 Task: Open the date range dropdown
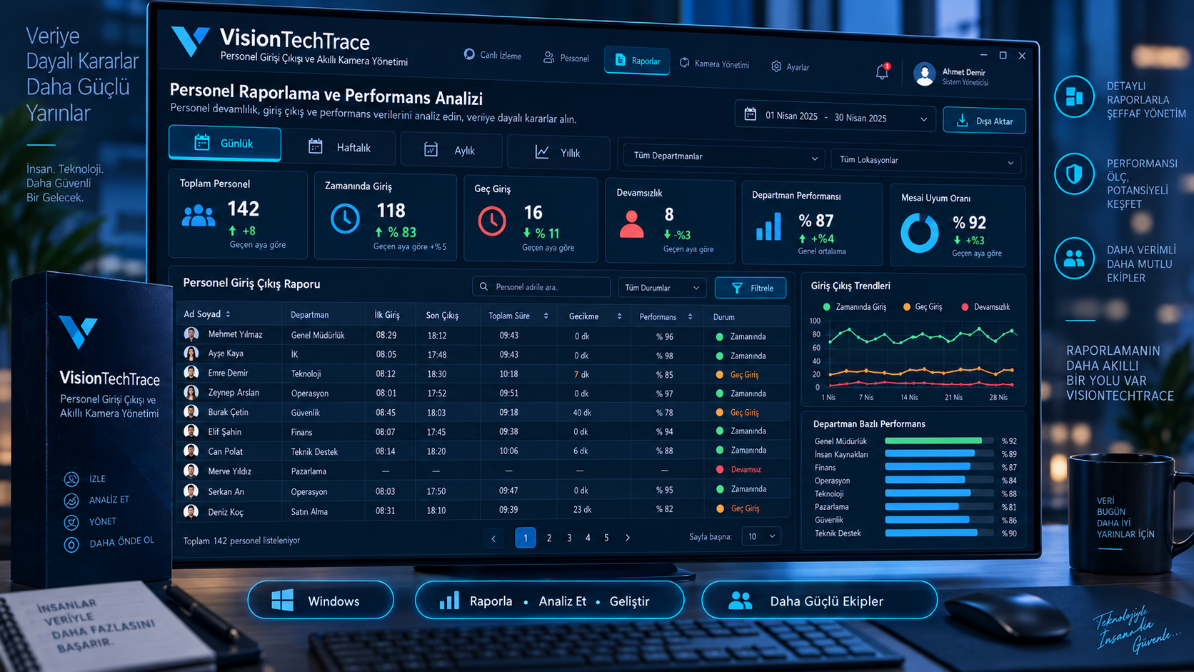click(x=835, y=116)
